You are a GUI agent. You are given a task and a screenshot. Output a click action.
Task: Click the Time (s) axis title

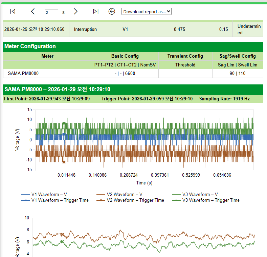(x=144, y=183)
